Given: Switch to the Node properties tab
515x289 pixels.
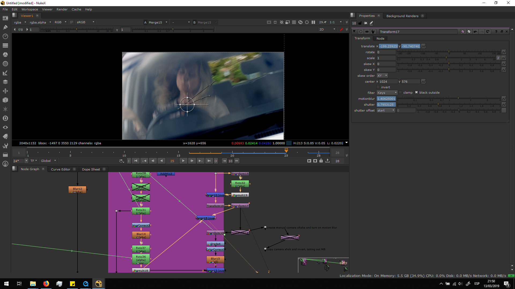Looking at the screenshot, I should coord(380,38).
